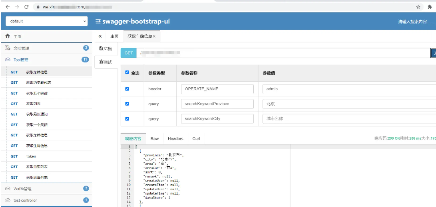
Task: Click the blue GET method button
Action: 128,53
